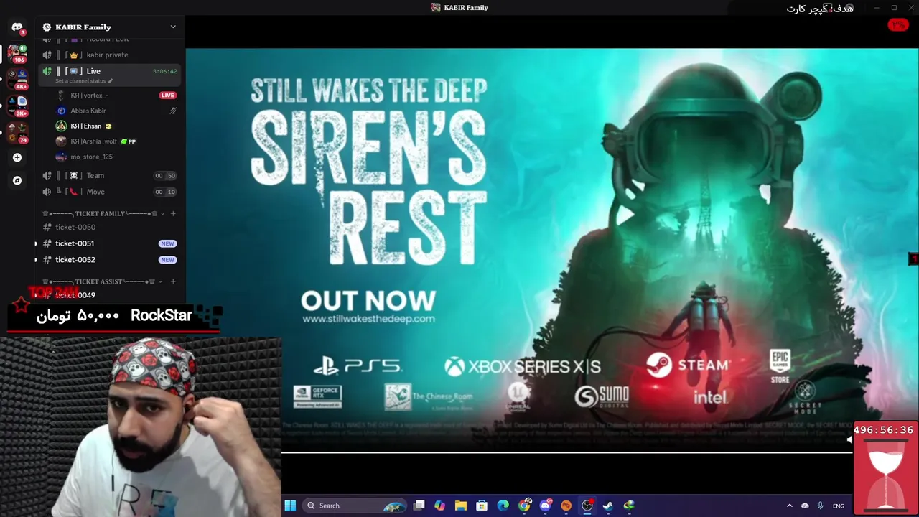Viewport: 919px width, 517px height.
Task: Open the server folder with 74 badge
Action: click(x=17, y=132)
